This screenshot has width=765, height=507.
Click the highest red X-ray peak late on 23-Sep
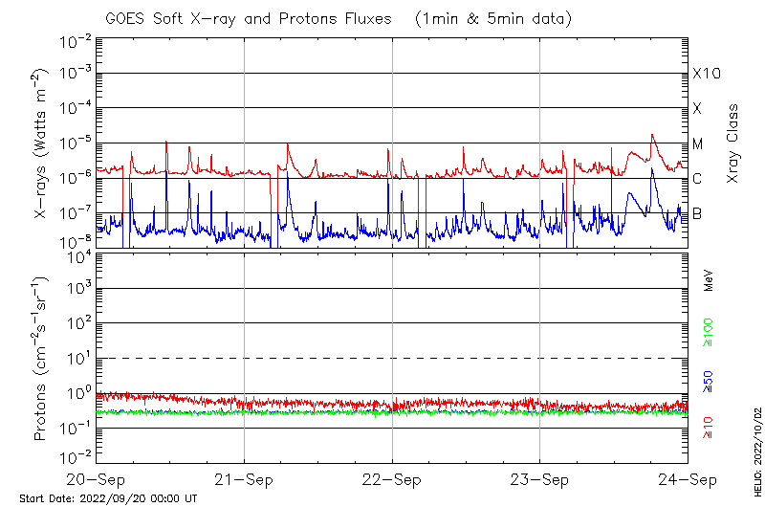653,136
